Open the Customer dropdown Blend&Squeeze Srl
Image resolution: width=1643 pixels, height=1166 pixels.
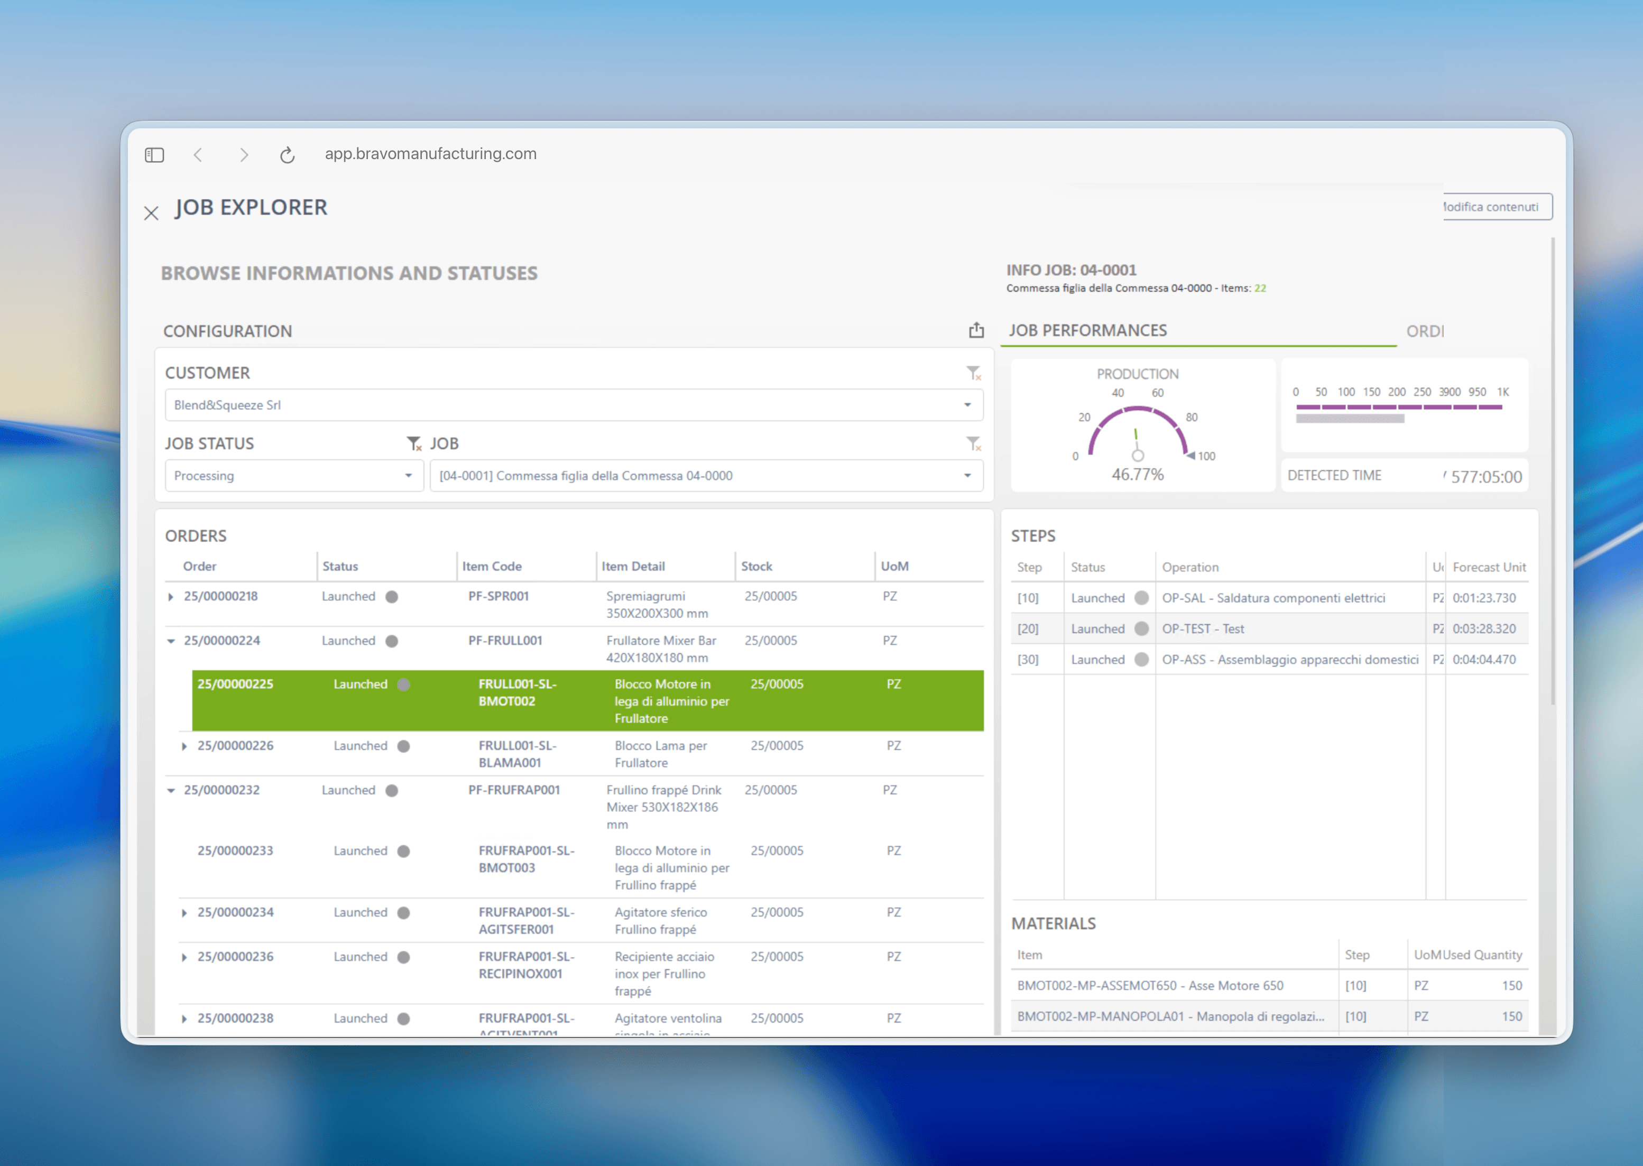point(574,405)
